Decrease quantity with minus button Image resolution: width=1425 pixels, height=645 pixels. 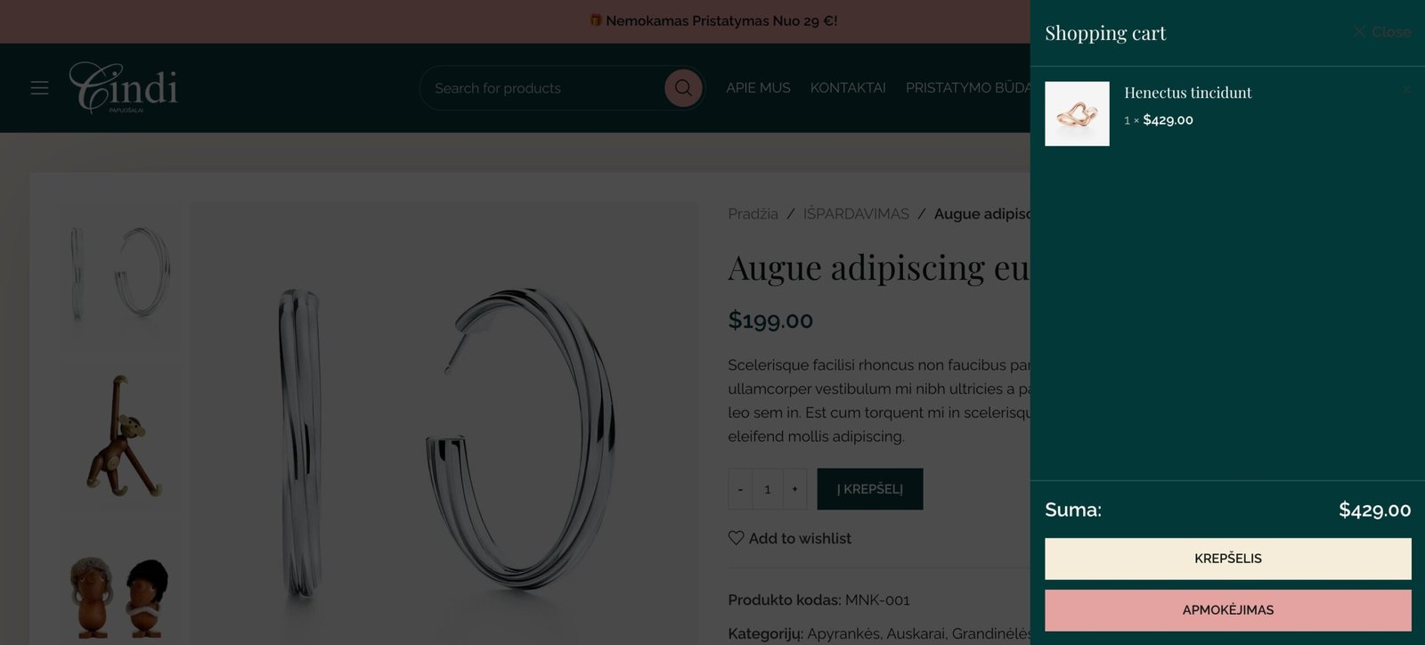(740, 489)
